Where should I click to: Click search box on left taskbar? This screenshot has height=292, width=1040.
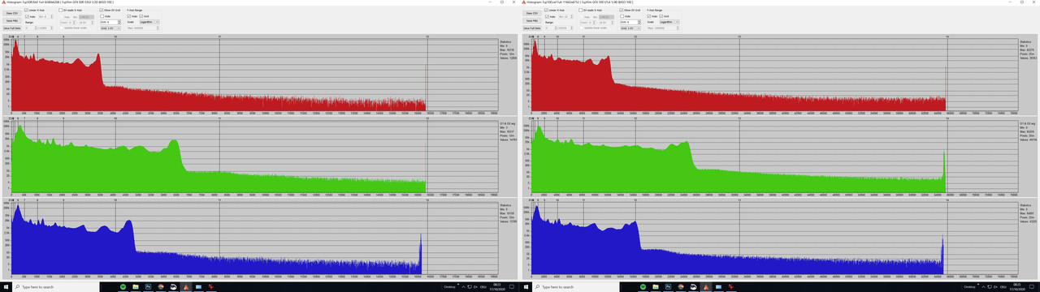tap(55, 287)
